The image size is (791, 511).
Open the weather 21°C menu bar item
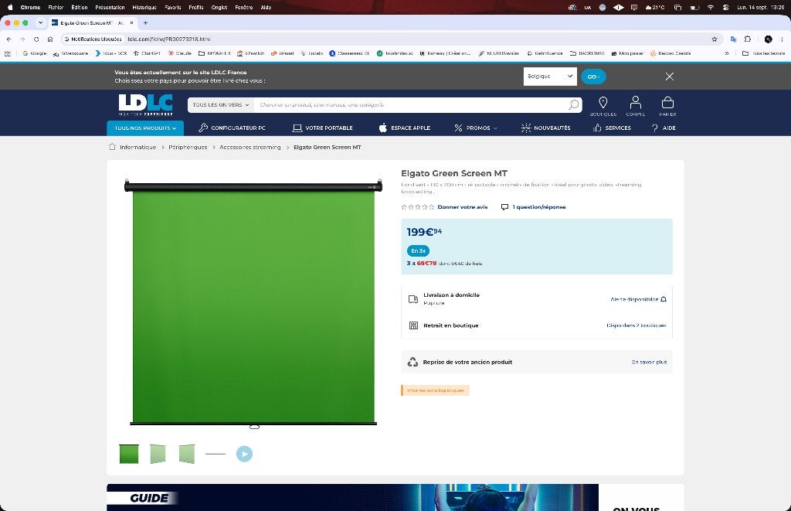coord(655,7)
